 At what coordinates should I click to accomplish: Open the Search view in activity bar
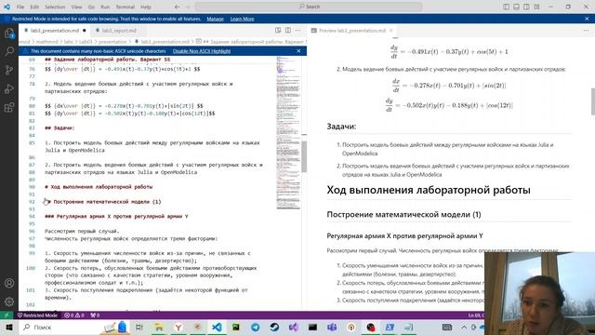[x=9, y=51]
